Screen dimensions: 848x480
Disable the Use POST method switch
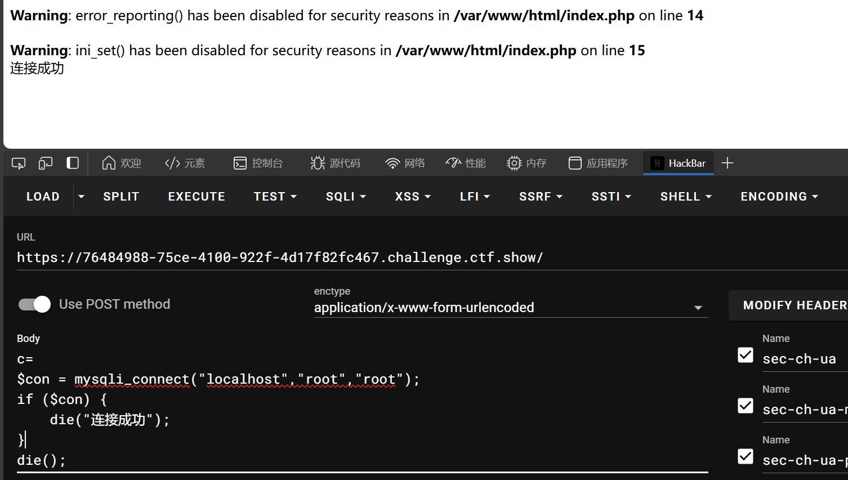(x=35, y=304)
